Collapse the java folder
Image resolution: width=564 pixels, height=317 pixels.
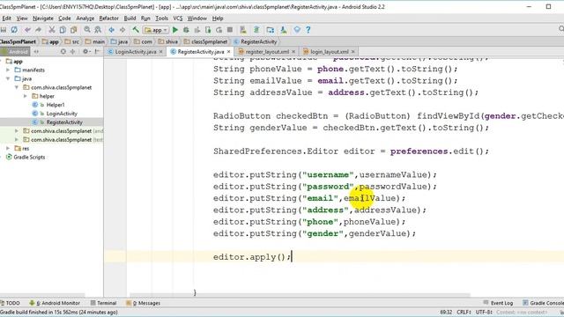click(x=8, y=78)
